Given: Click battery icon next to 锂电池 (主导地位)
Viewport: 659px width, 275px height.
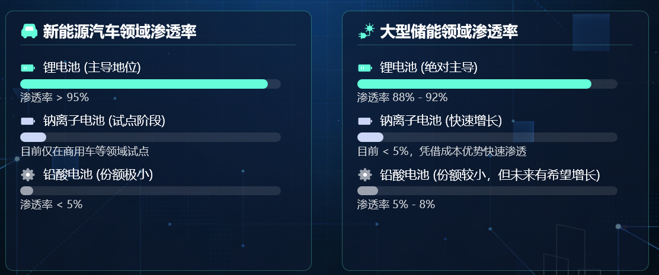Looking at the screenshot, I should click(28, 68).
